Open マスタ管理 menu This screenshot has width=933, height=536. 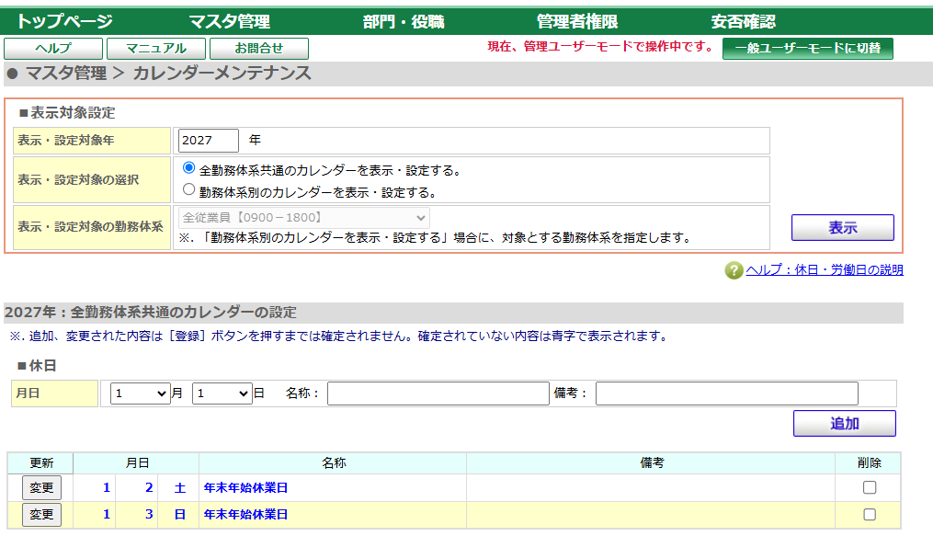(230, 22)
